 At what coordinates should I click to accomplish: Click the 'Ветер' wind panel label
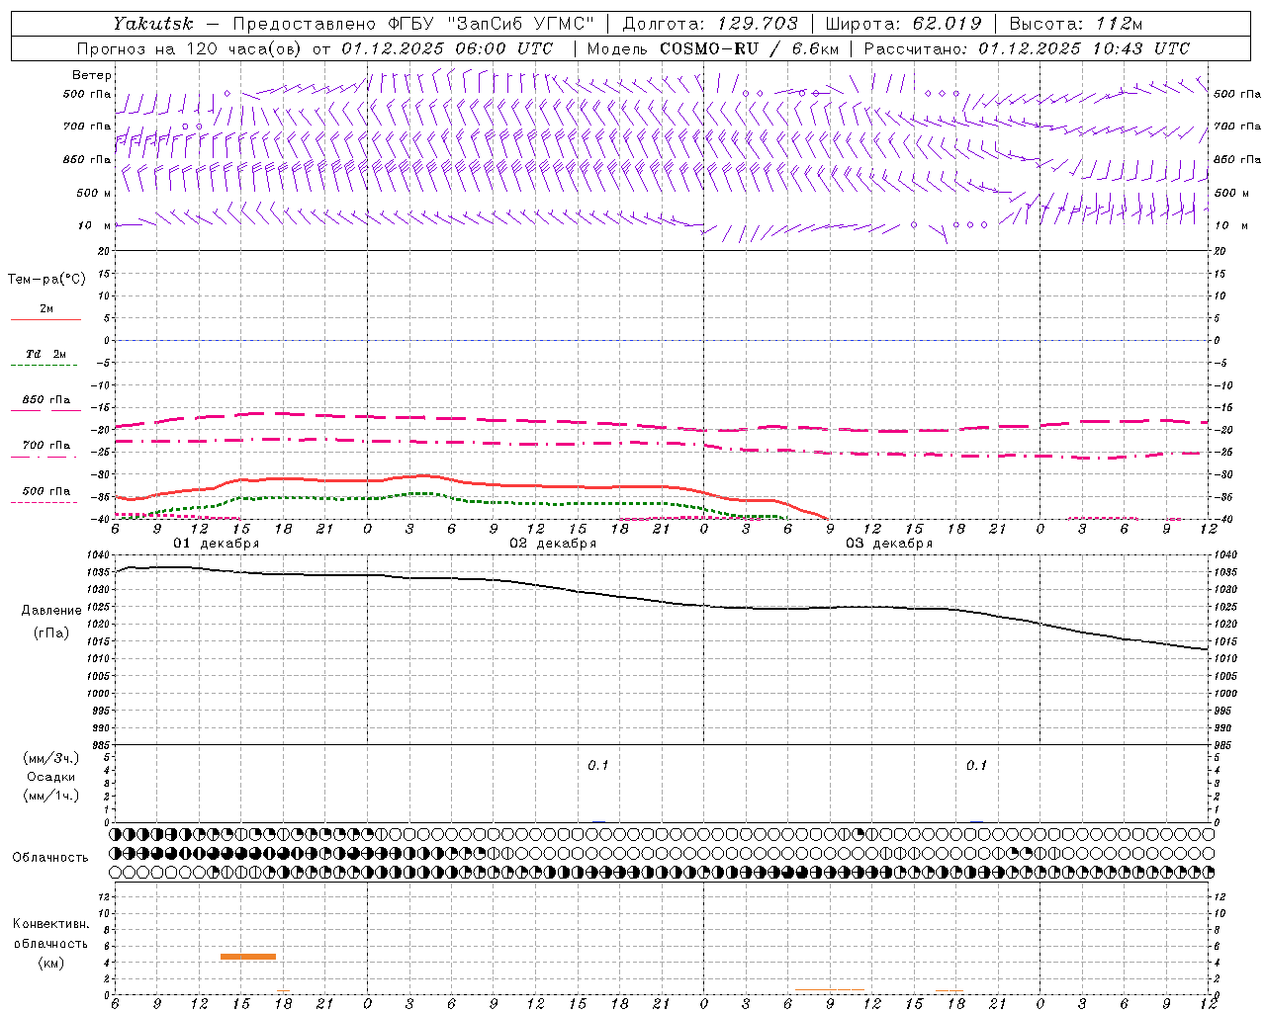click(x=92, y=75)
